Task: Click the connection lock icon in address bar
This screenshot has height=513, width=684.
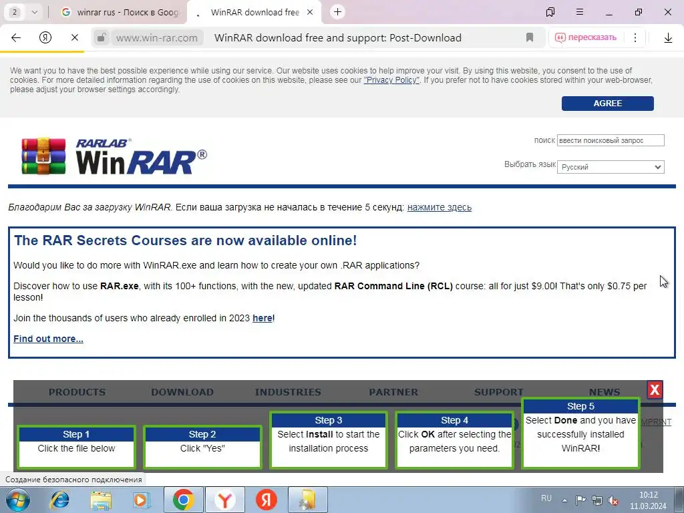Action: pyautogui.click(x=102, y=37)
